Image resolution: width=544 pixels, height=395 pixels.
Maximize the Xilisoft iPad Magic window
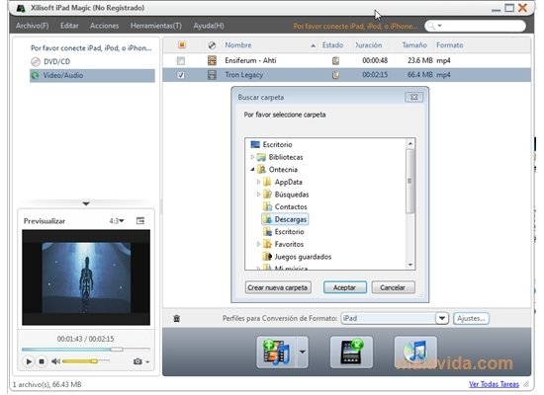pos(509,8)
